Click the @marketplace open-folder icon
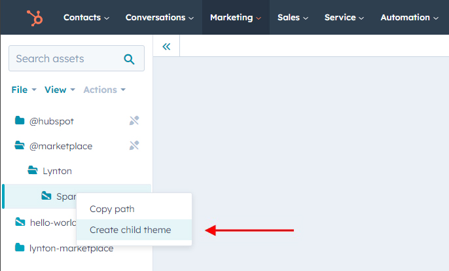The width and height of the screenshot is (449, 271). 20,145
